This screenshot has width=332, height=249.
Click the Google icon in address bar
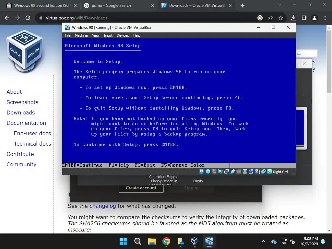point(260,18)
